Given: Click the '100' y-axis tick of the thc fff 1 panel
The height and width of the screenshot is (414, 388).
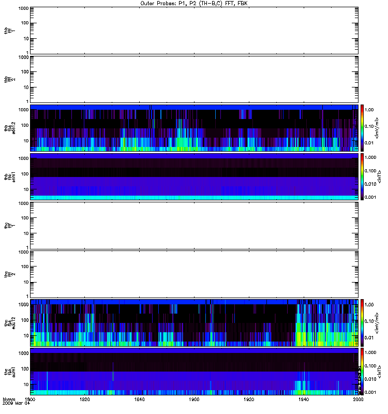Looking at the screenshot, I should 25,218.
